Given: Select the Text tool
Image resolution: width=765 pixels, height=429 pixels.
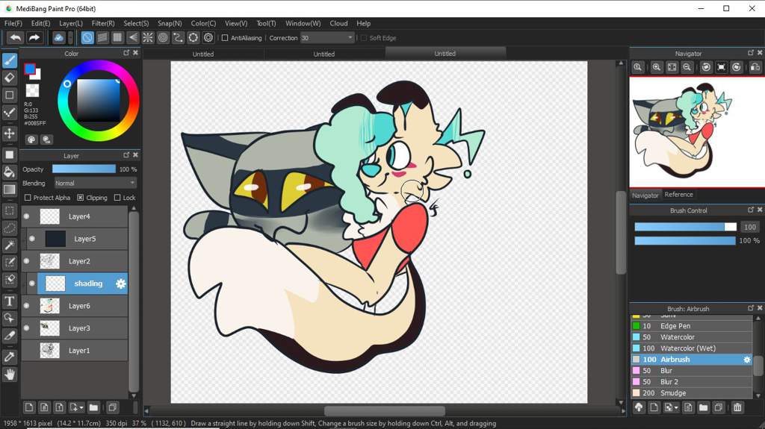Looking at the screenshot, I should point(10,301).
